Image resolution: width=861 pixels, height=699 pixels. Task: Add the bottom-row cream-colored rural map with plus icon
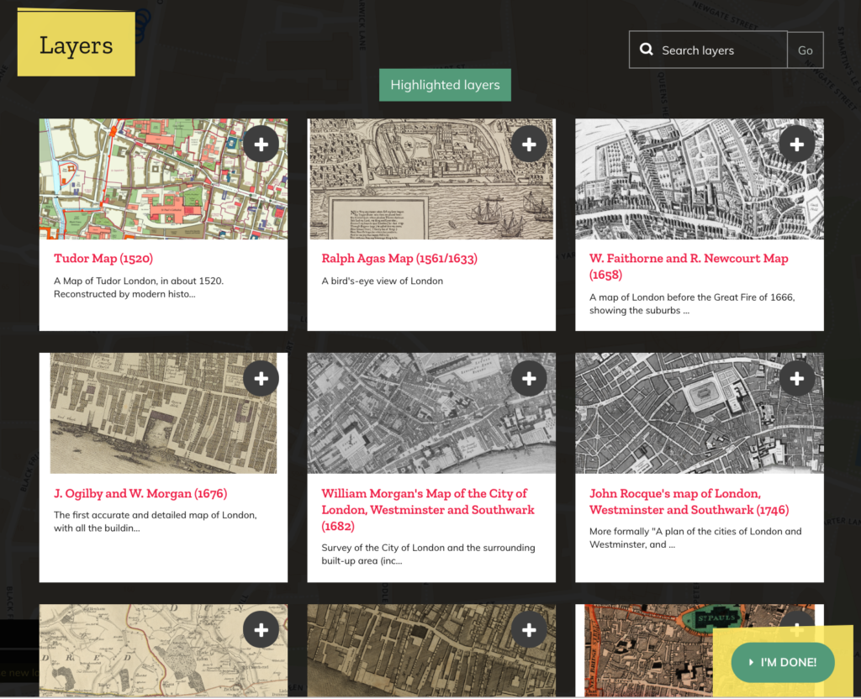tap(261, 630)
